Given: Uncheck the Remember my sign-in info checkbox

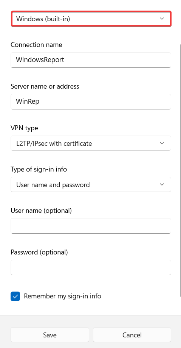Looking at the screenshot, I should coord(15,296).
